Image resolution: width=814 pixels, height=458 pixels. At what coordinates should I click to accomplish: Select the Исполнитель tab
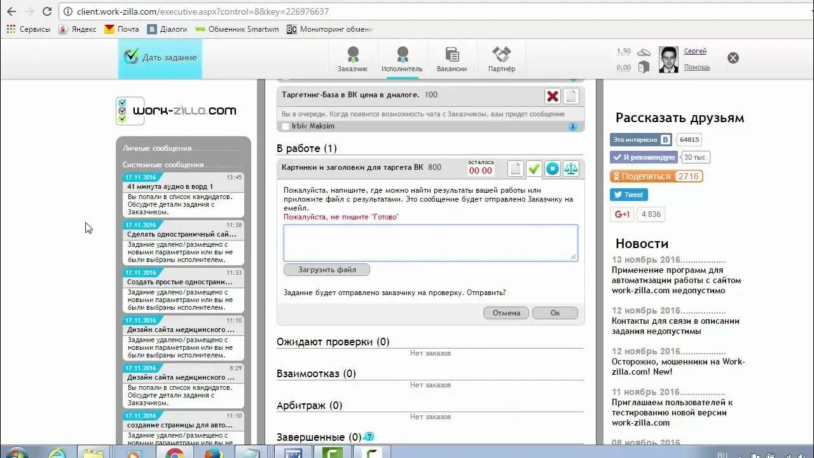[x=403, y=58]
